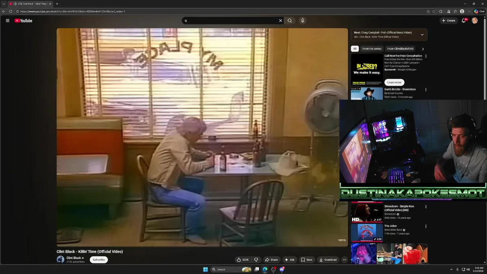This screenshot has width=487, height=274.
Task: Go back with browser back arrow
Action: click(4, 11)
